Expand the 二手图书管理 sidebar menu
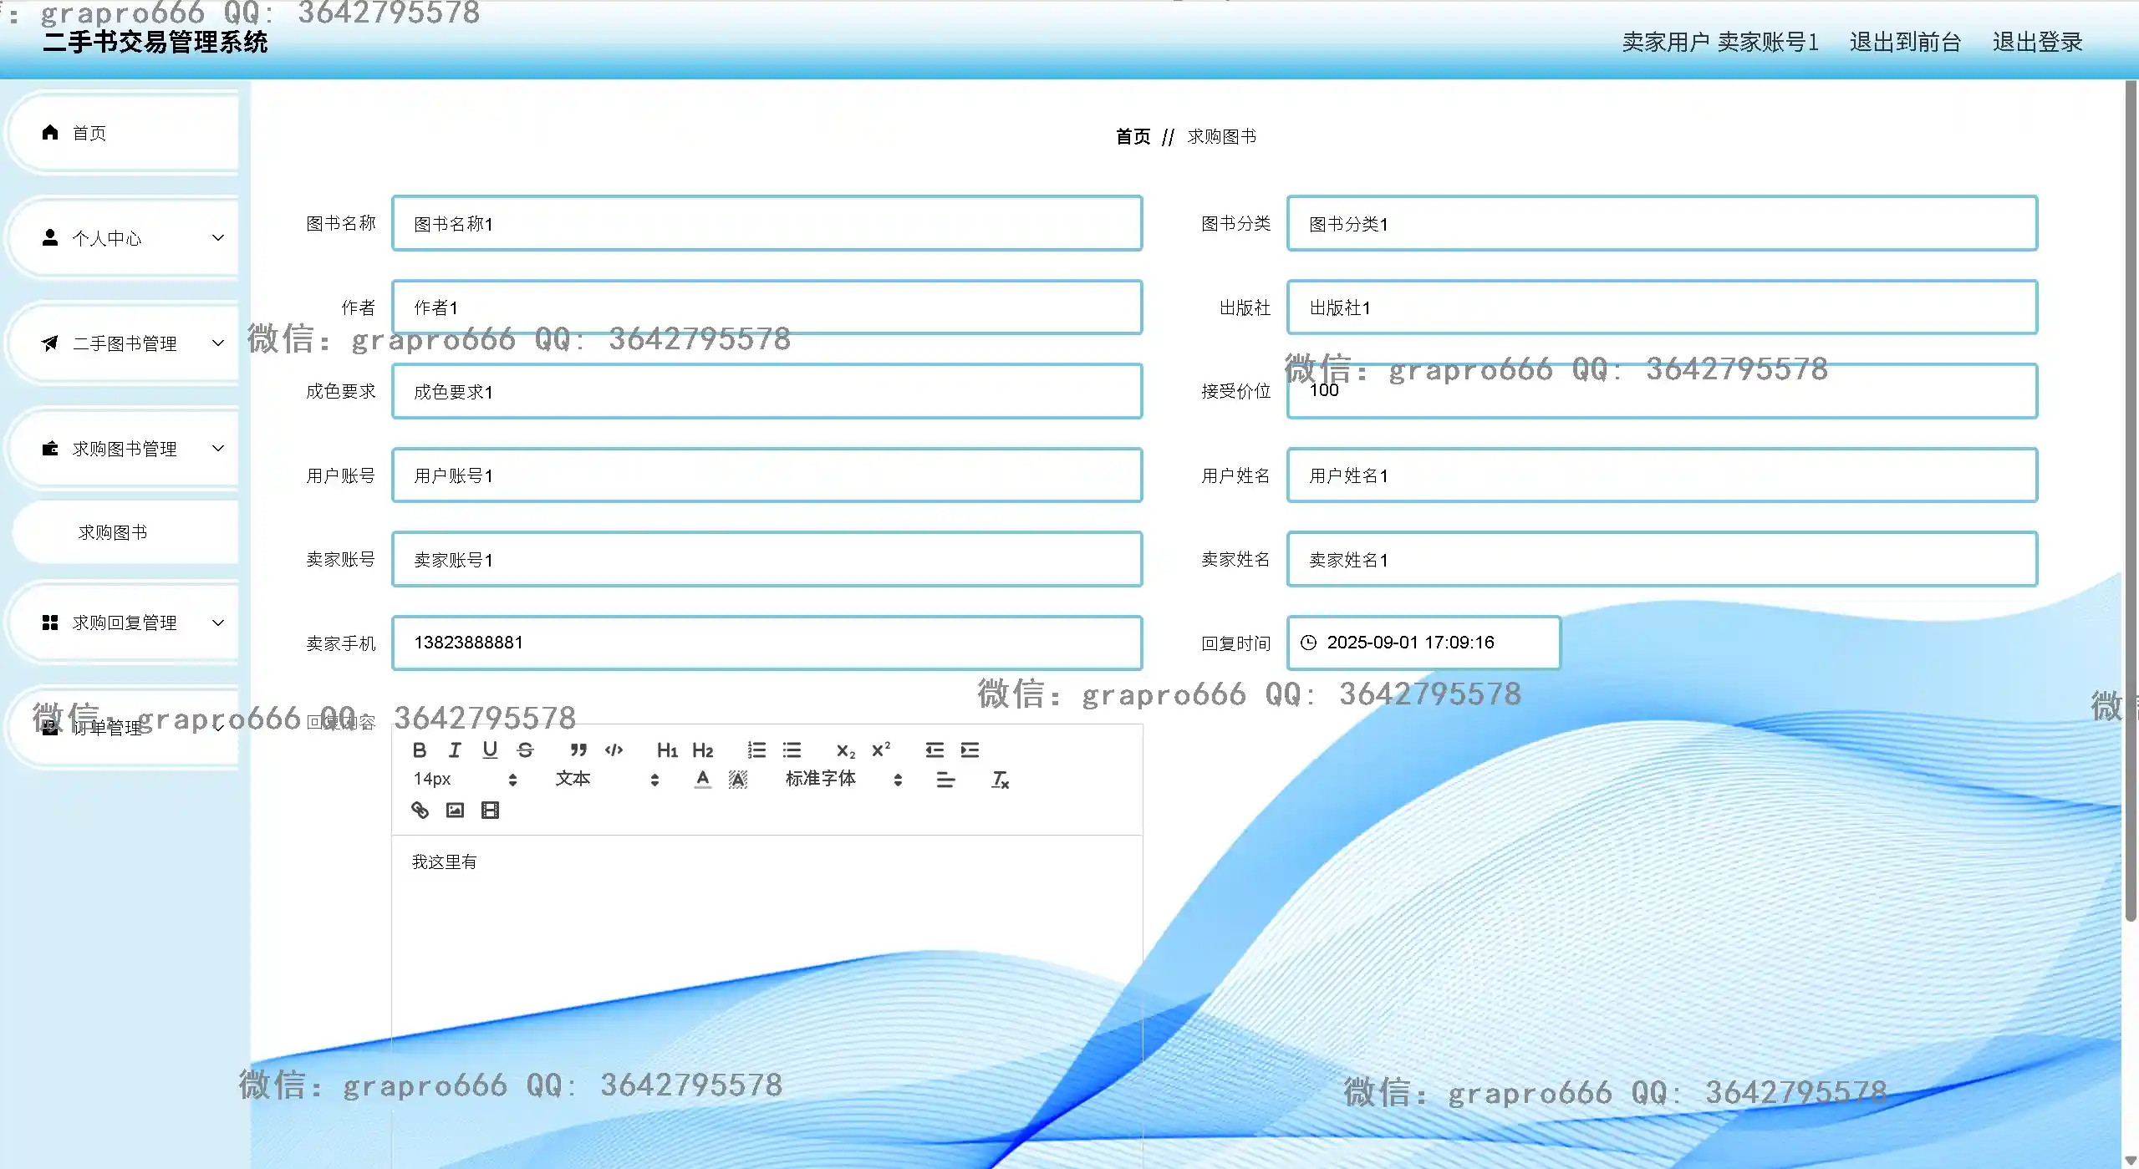The image size is (2139, 1169). 125,343
